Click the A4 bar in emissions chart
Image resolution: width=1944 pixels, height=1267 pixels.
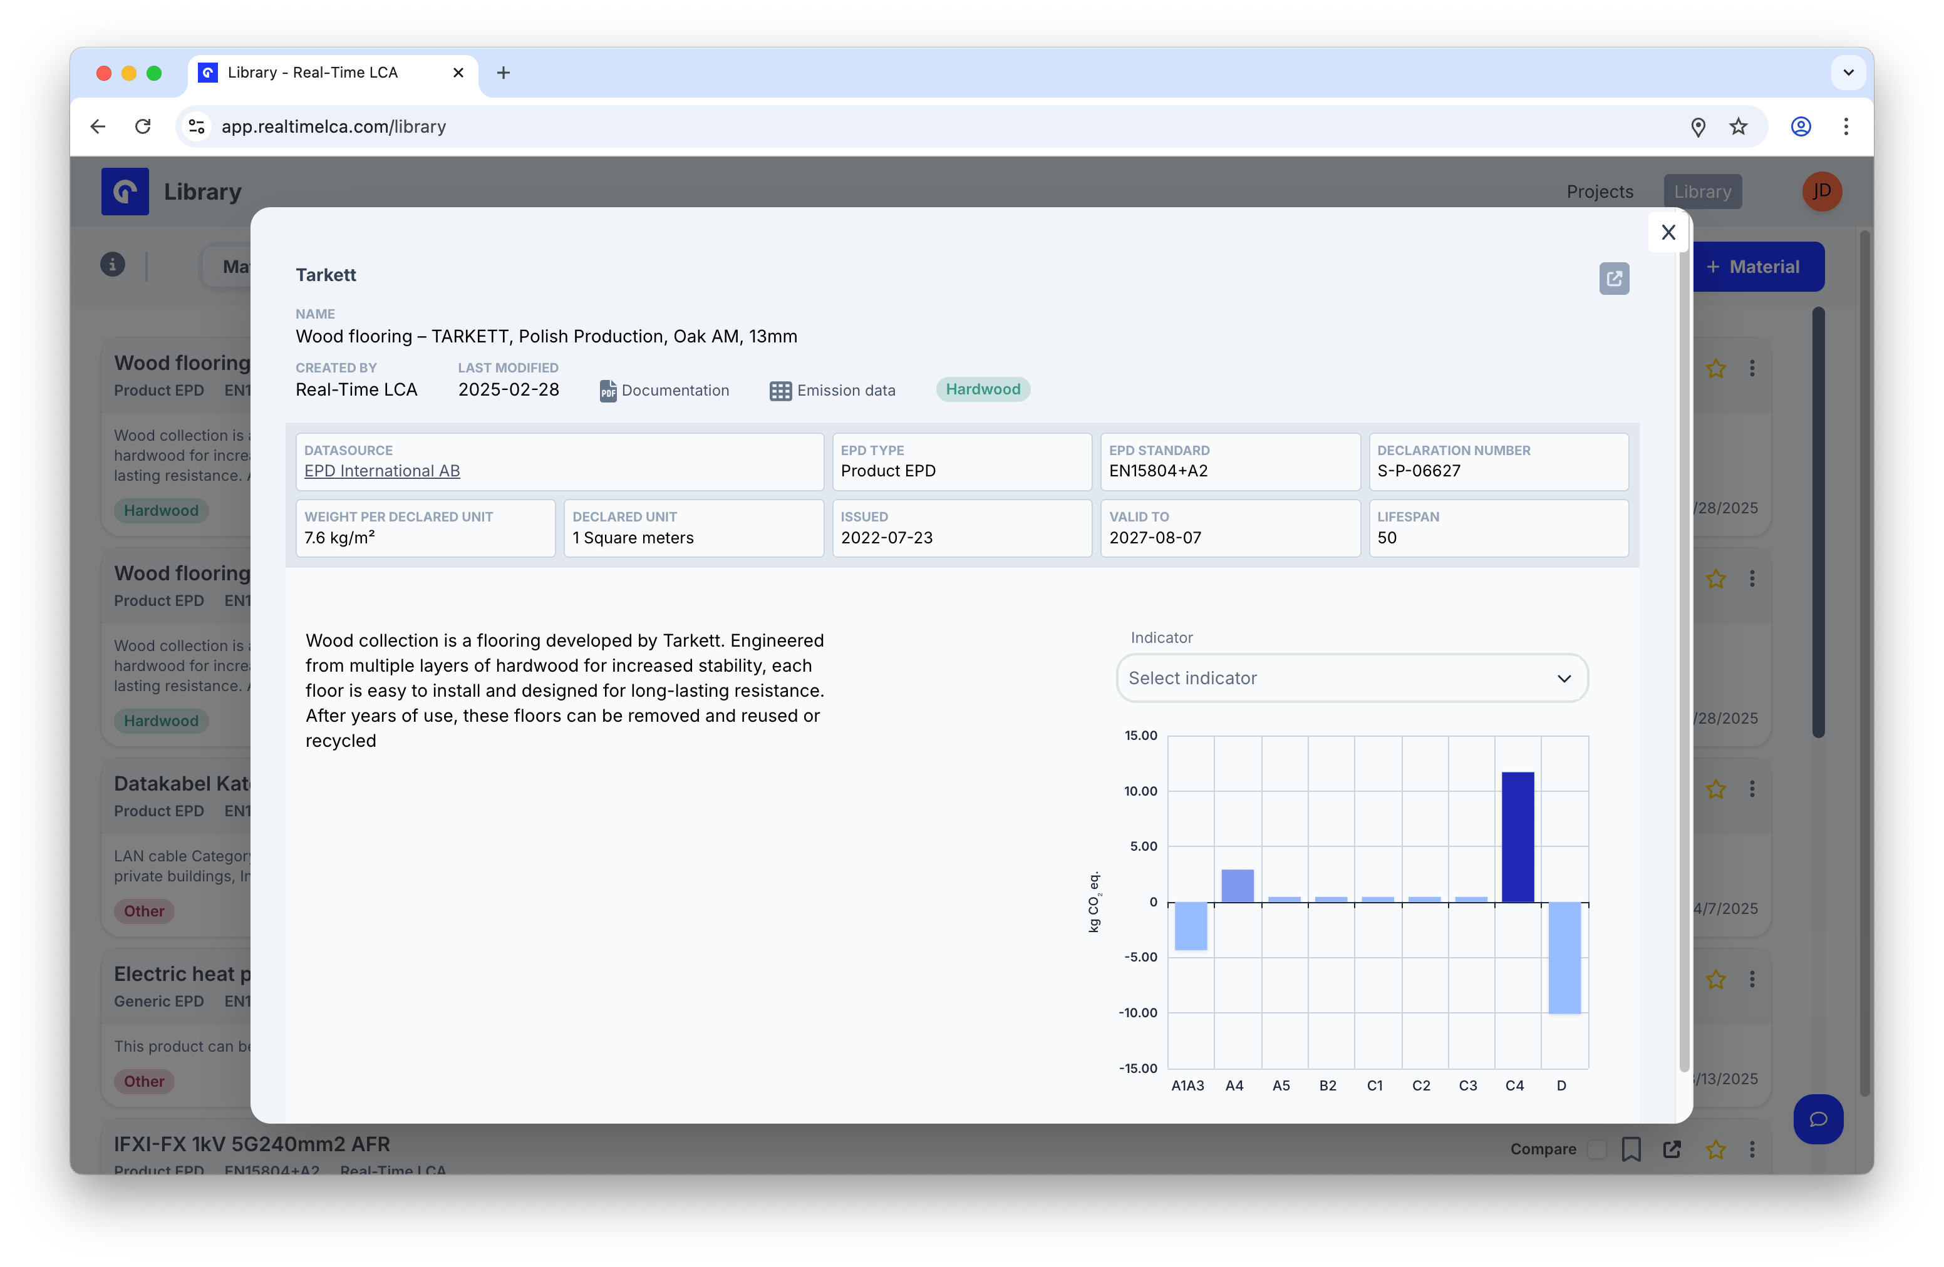[1238, 886]
